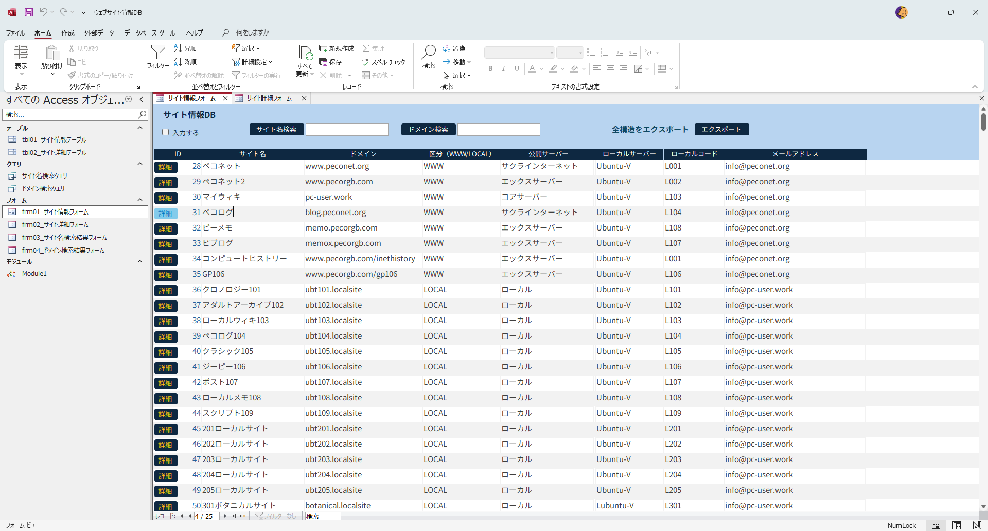This screenshot has width=988, height=531.
Task: Click the ドメイン検索 text field
Action: coord(499,130)
